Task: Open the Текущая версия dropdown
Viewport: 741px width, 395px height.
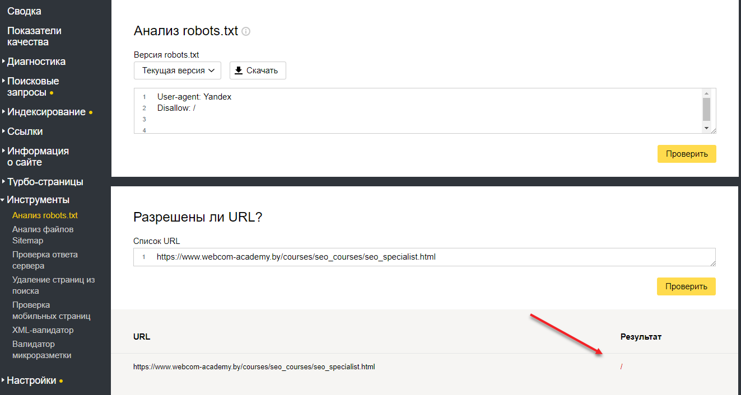Action: [x=178, y=70]
